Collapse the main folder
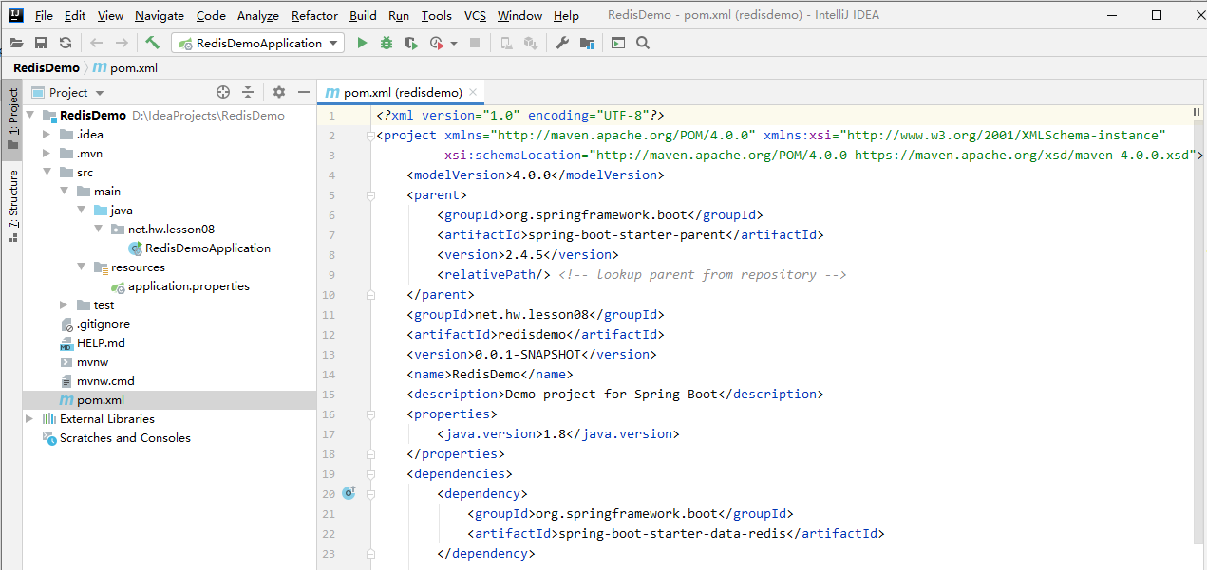This screenshot has width=1207, height=570. 65,191
